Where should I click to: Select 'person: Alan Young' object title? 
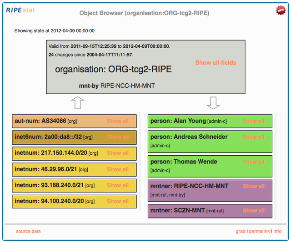178,121
